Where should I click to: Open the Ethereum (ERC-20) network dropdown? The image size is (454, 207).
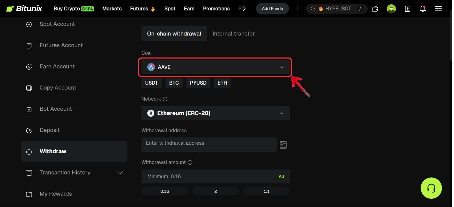(x=215, y=113)
